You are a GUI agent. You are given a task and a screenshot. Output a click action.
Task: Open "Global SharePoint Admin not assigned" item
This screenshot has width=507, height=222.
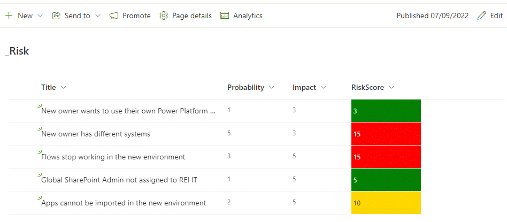click(x=119, y=180)
